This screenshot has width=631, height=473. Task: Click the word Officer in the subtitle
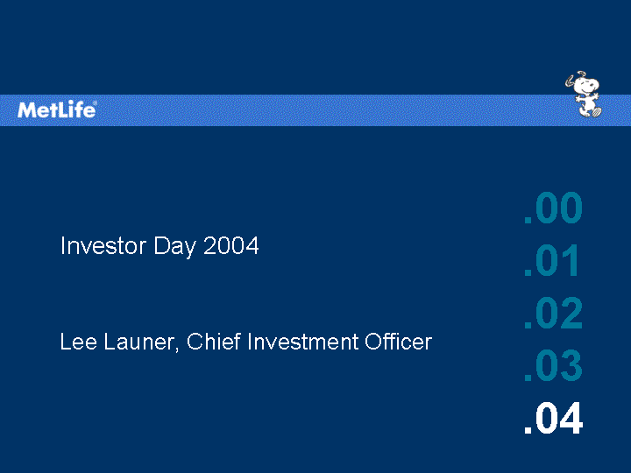pyautogui.click(x=399, y=342)
